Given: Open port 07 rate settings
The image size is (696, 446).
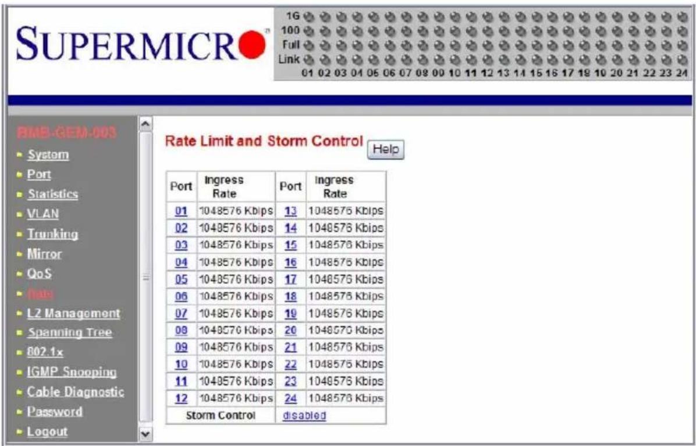Looking at the screenshot, I should click(x=180, y=314).
